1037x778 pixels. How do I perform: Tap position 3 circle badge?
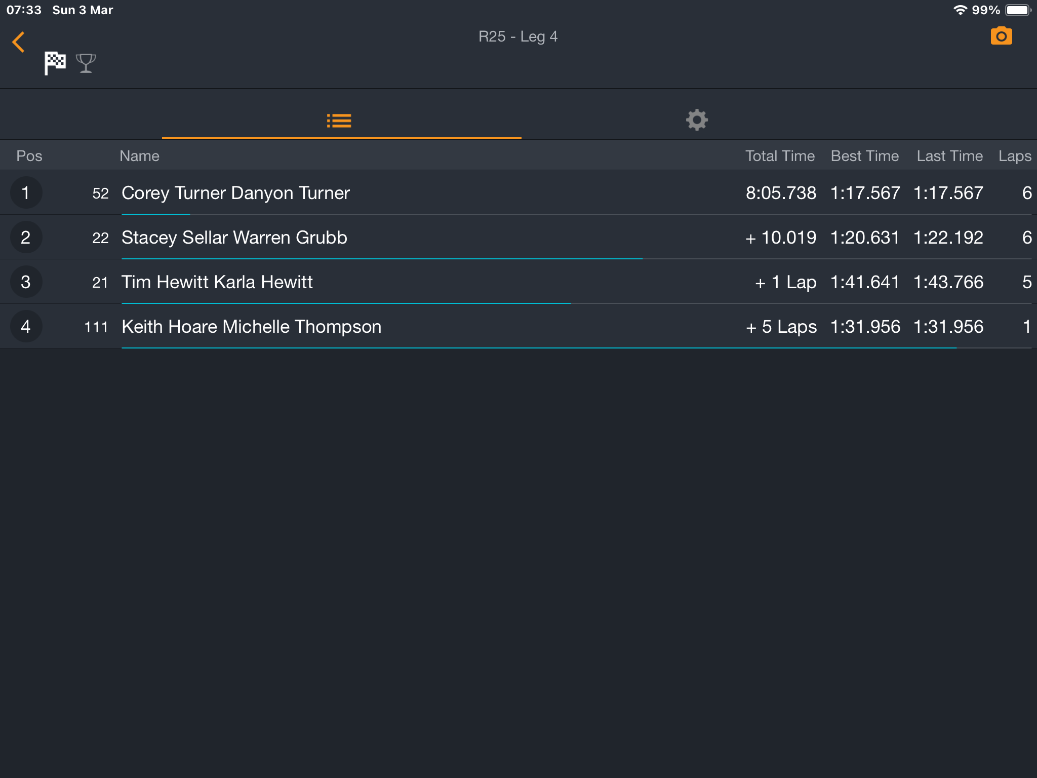click(x=26, y=282)
